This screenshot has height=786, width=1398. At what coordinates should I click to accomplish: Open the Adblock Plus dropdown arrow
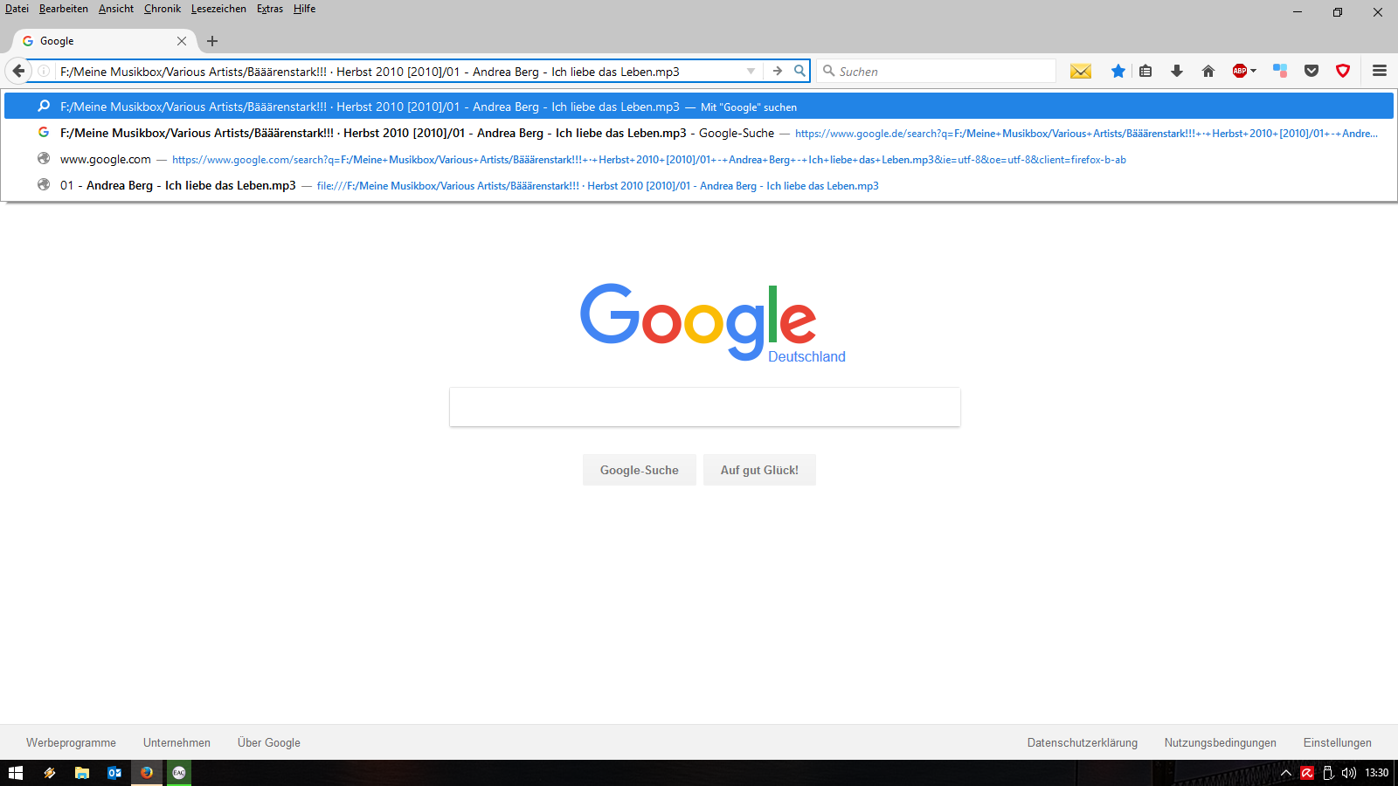coord(1254,71)
